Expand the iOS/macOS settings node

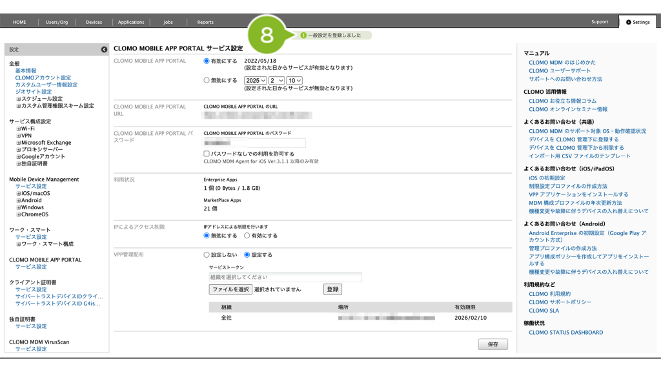click(x=19, y=193)
